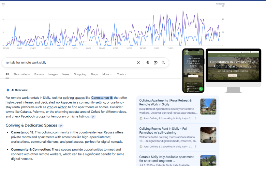
Task: Click the AI Overview sparkle icon
Action: point(8,90)
